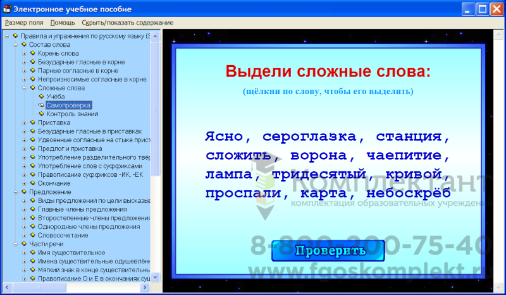The height and width of the screenshot is (295, 506).
Task: Click the book icon beside Корень слова
Action: 33,53
